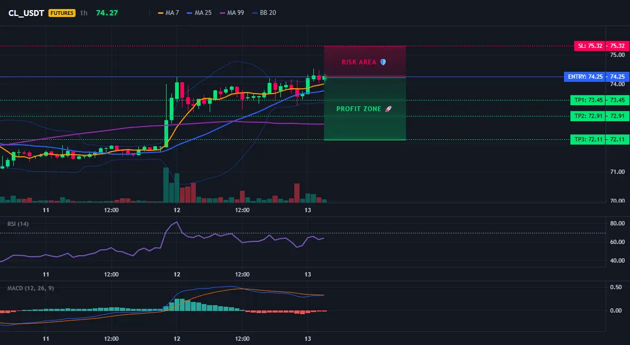The image size is (630, 345).
Task: Click the RSI line peak above 80
Action: click(177, 222)
